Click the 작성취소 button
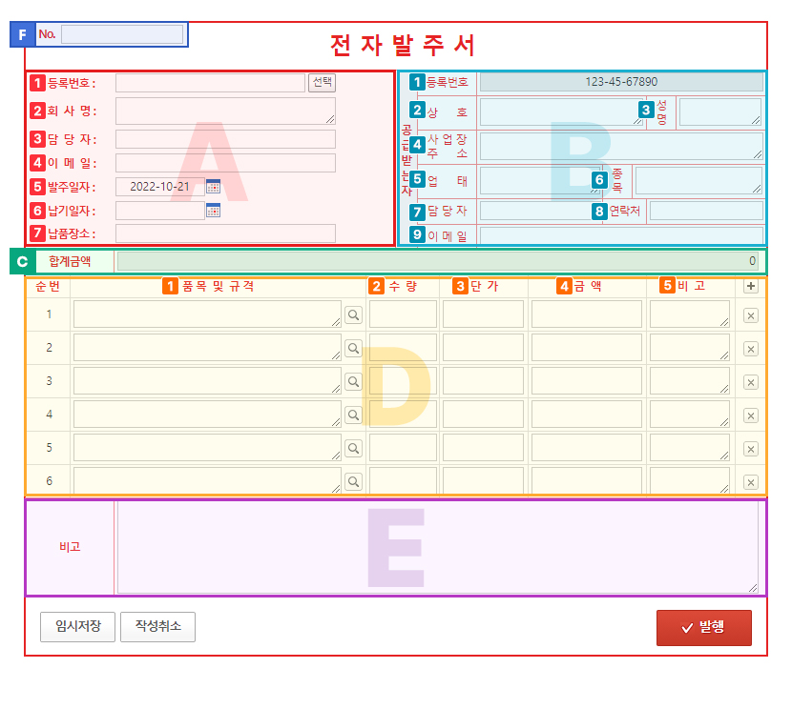792x709 pixels. point(157,626)
